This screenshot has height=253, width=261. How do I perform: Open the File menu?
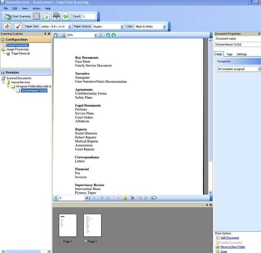(x=6, y=8)
